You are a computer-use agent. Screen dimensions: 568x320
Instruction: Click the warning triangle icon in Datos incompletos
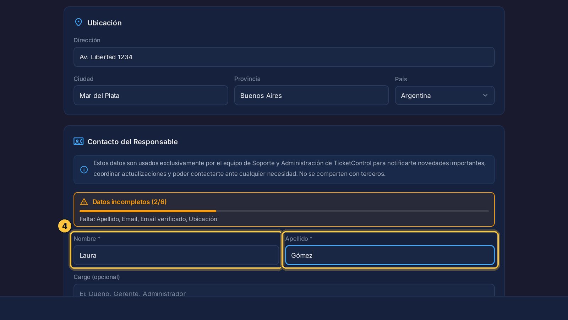point(84,202)
